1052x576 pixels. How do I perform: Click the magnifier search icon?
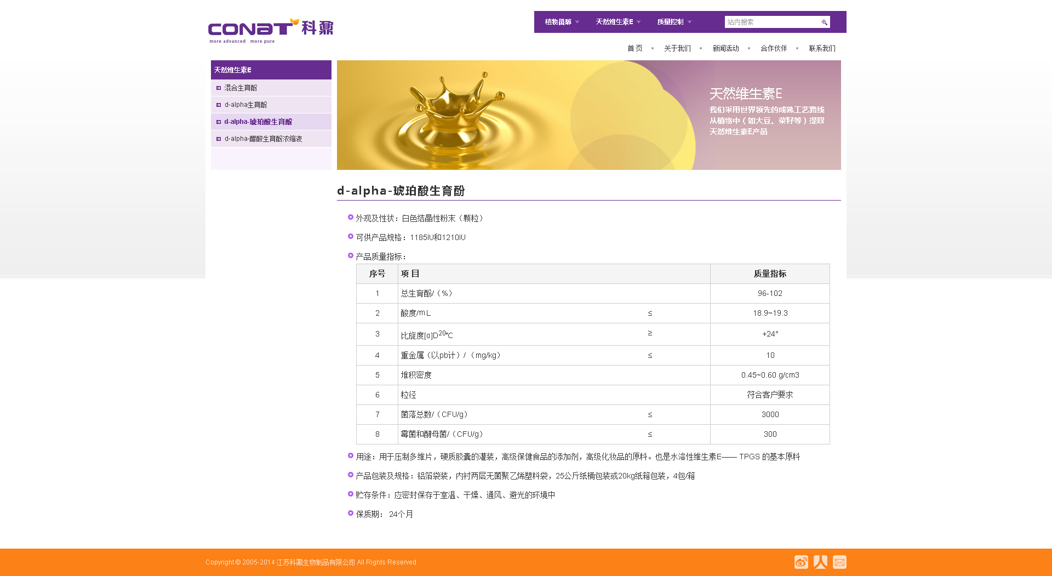tap(824, 22)
